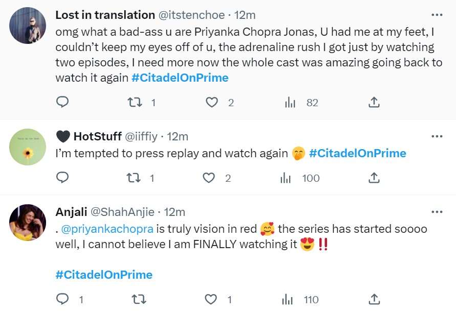
Task: Open more options on HotStuff's tweet
Action: point(437,136)
